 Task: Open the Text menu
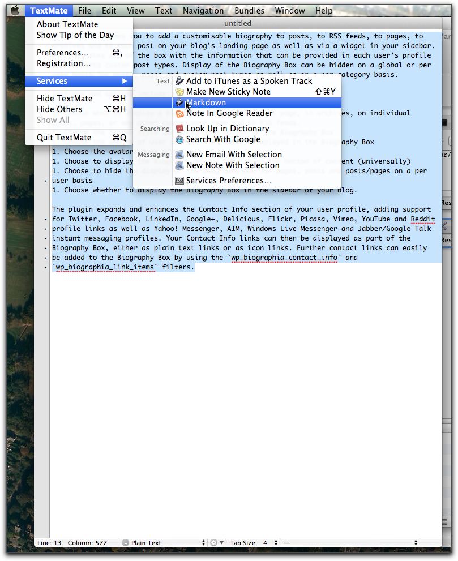[164, 11]
